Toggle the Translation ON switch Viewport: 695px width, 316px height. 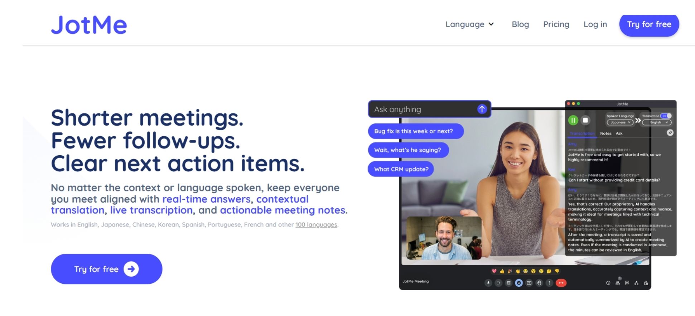[666, 116]
